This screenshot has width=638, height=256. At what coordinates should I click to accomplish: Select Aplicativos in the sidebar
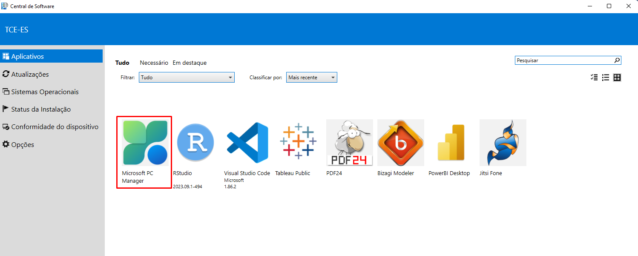(x=51, y=56)
